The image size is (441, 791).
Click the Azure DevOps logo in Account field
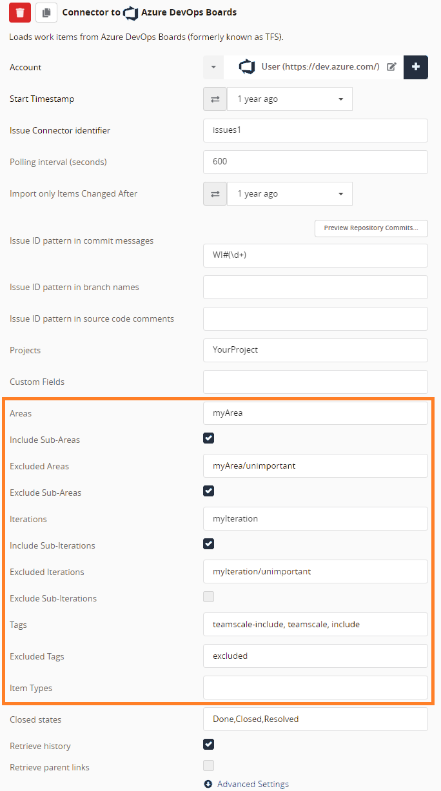pyautogui.click(x=246, y=67)
